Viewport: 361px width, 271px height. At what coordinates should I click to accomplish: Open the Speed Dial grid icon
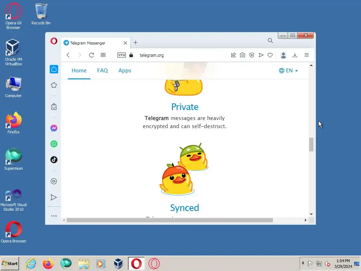(x=103, y=55)
